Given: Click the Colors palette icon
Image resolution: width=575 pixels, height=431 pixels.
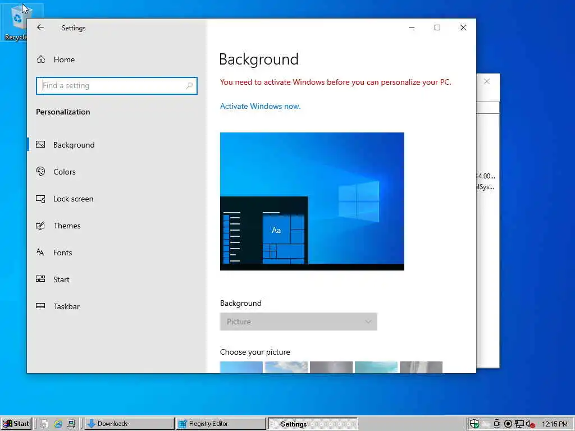Looking at the screenshot, I should pos(40,171).
